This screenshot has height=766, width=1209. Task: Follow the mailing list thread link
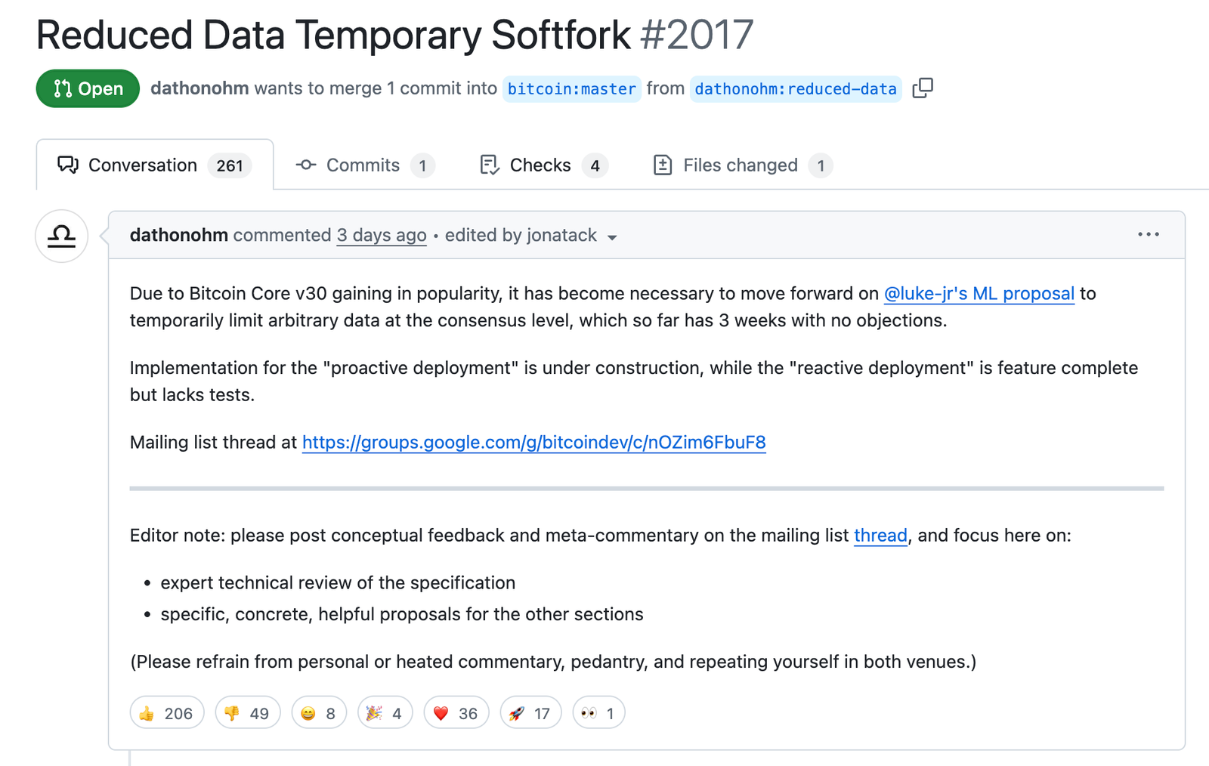[880, 536]
